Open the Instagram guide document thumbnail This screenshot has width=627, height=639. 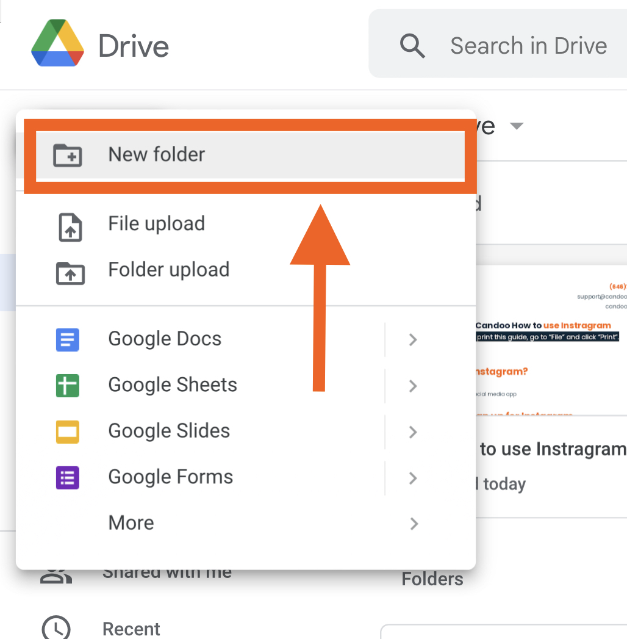[x=551, y=341]
